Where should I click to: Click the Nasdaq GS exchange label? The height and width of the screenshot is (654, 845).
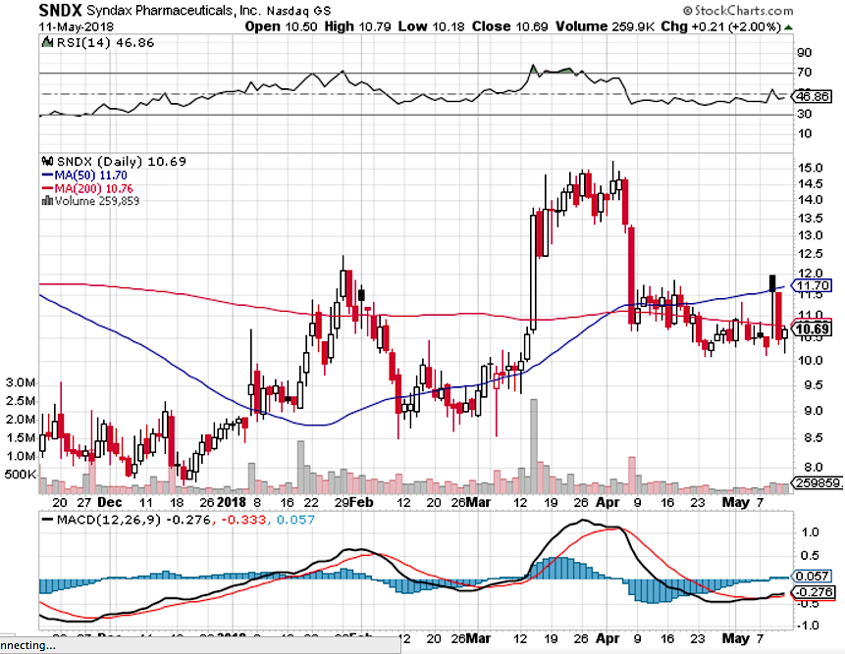(x=298, y=10)
